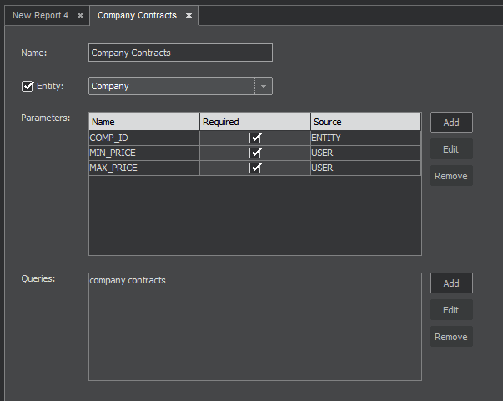Open the Entity dropdown arrow
Image resolution: width=503 pixels, height=401 pixels.
(x=264, y=86)
